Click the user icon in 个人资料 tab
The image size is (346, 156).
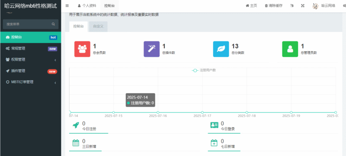coord(79,6)
